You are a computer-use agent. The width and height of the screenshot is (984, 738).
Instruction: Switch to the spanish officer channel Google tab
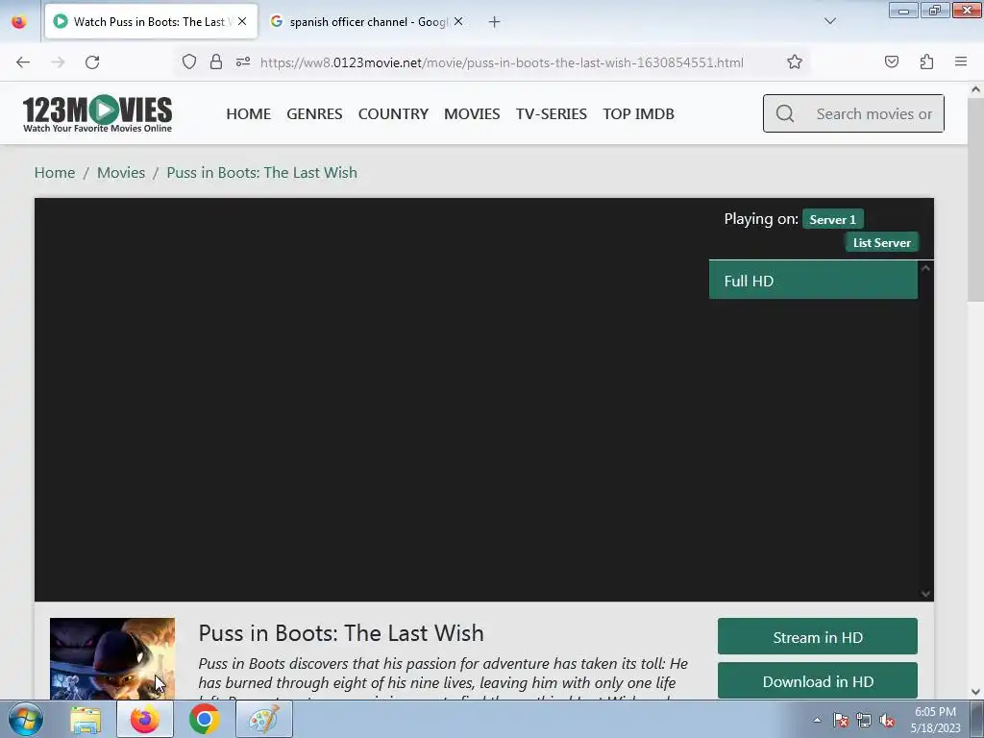(367, 22)
